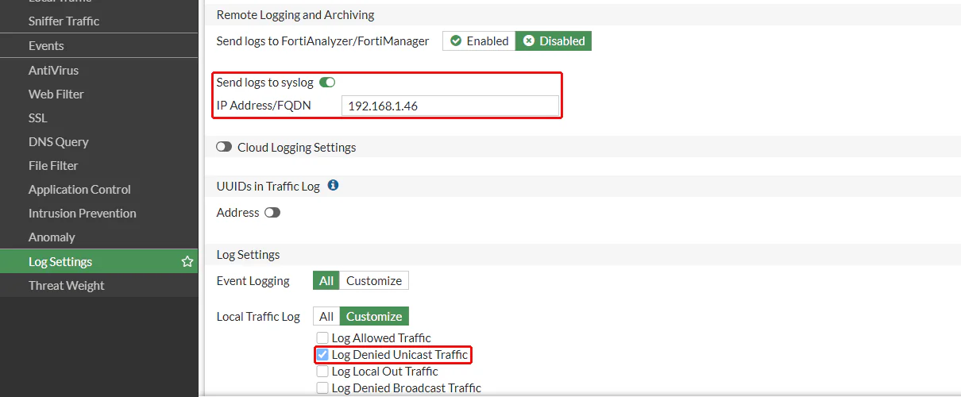961x397 pixels.
Task: Uncheck Log Denied Unicast Traffic checkbox
Action: [322, 355]
